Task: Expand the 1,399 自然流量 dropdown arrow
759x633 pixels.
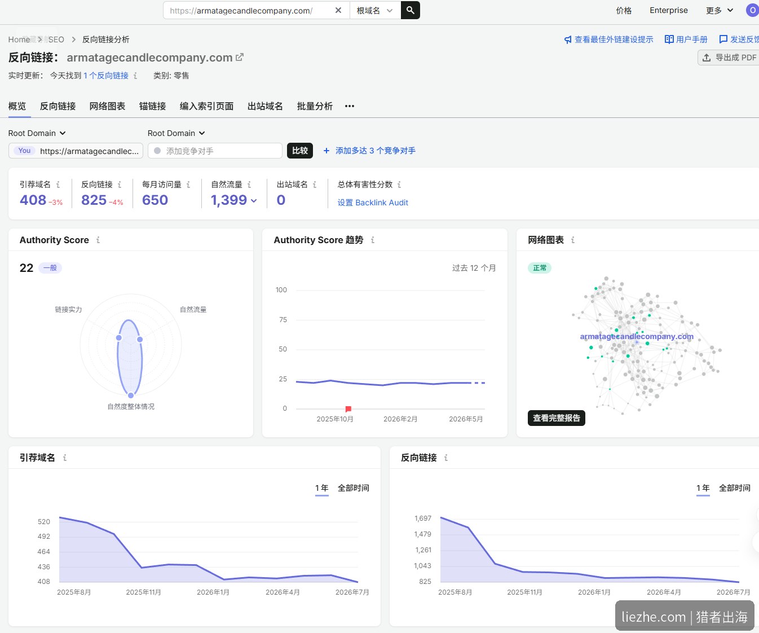Action: click(254, 201)
